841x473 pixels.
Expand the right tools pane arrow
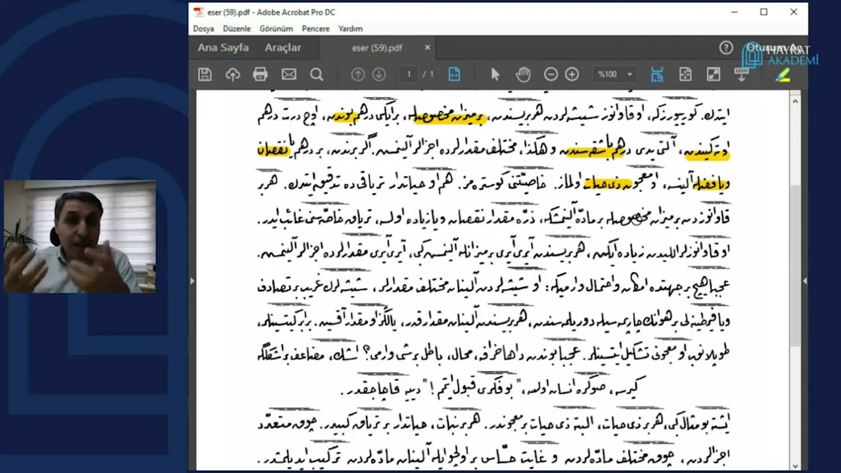pos(805,281)
